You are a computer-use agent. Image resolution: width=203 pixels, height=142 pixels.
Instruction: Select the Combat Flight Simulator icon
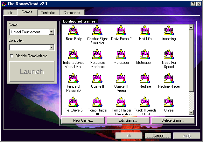point(97,30)
